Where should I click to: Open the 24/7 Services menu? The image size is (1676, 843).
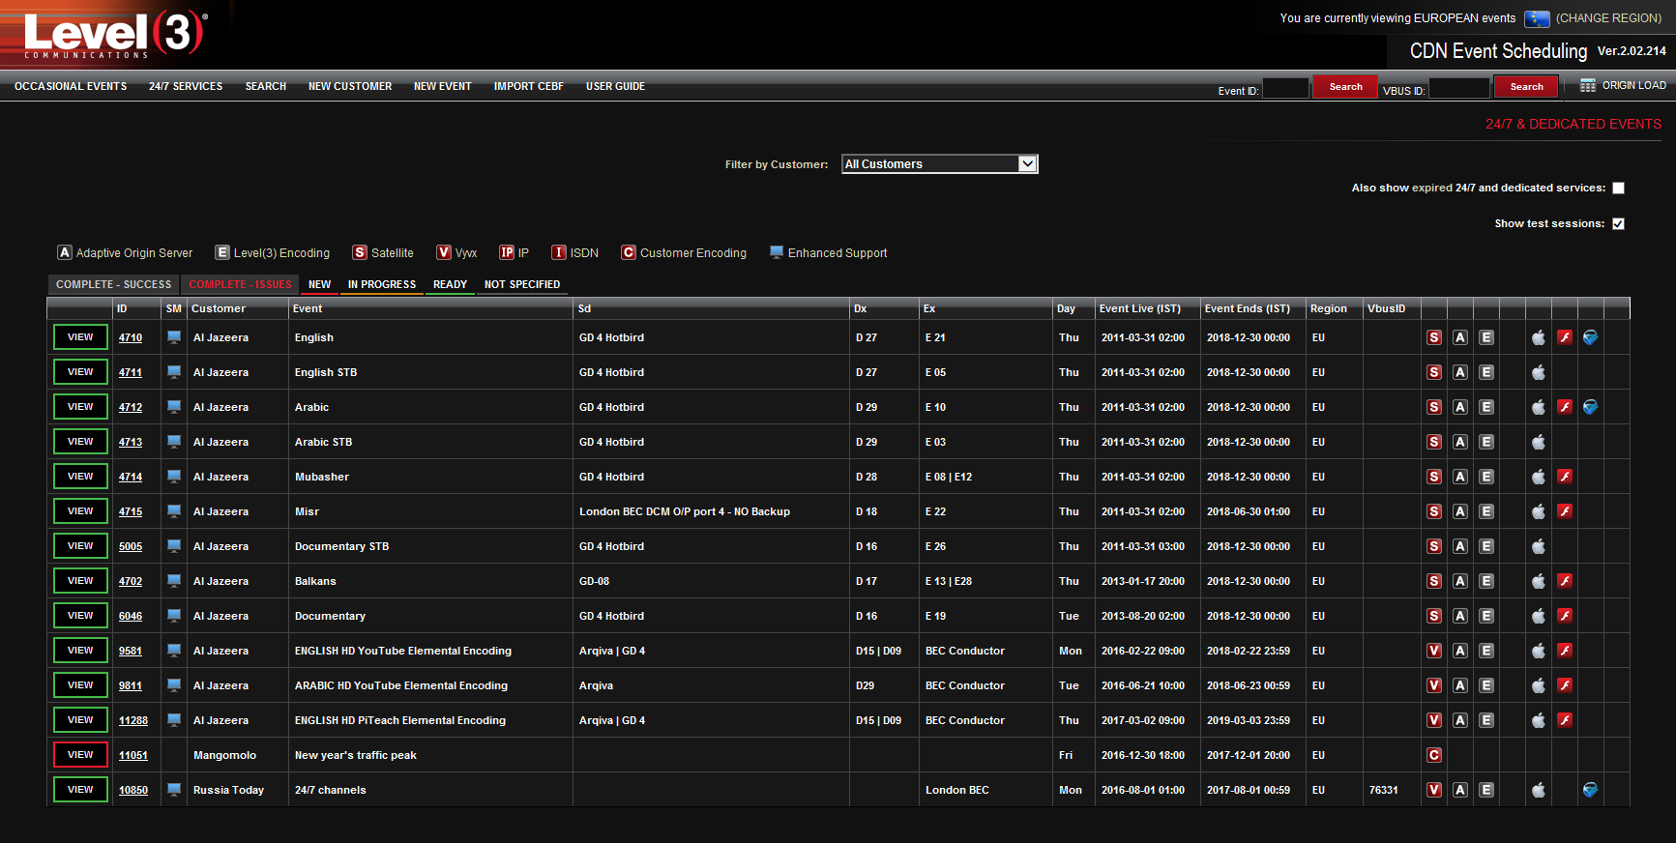(186, 86)
